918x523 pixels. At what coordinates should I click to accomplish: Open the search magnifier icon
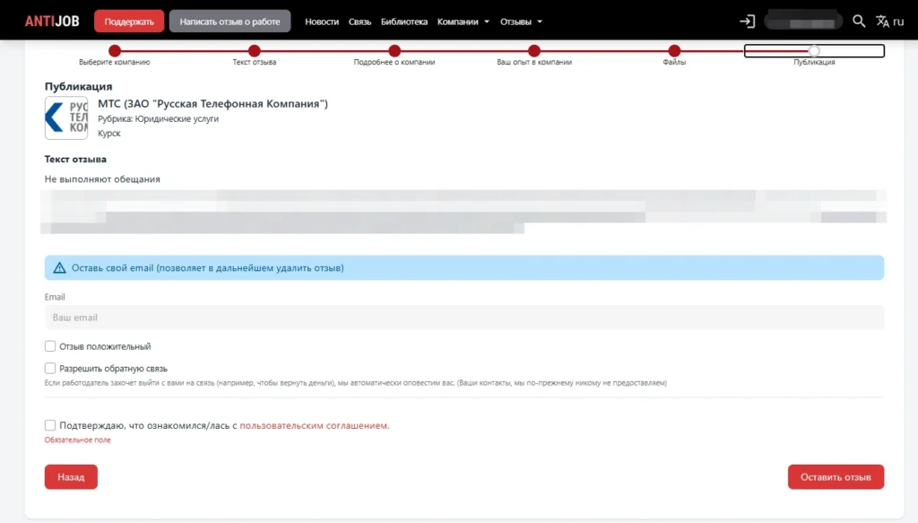tap(858, 22)
